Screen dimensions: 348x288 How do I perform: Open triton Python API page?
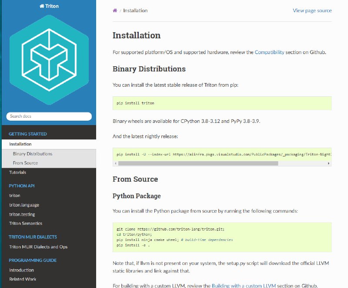coord(15,196)
